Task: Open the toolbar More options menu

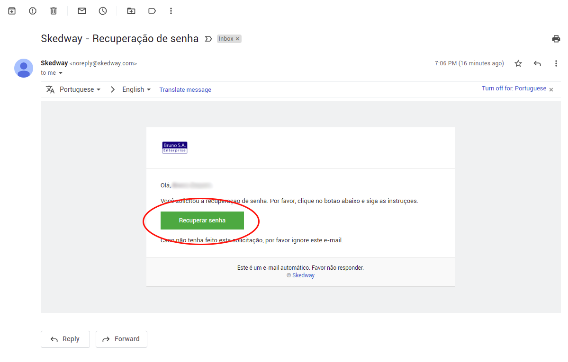Action: [x=171, y=10]
